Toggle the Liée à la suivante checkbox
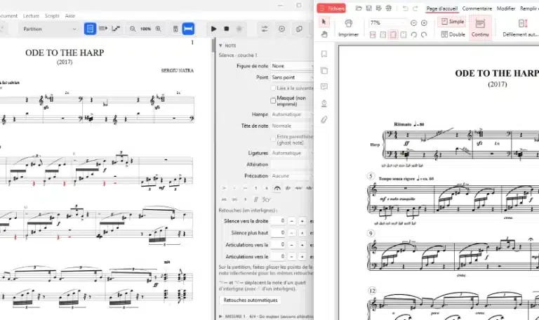This screenshot has height=320, width=539. (x=273, y=88)
